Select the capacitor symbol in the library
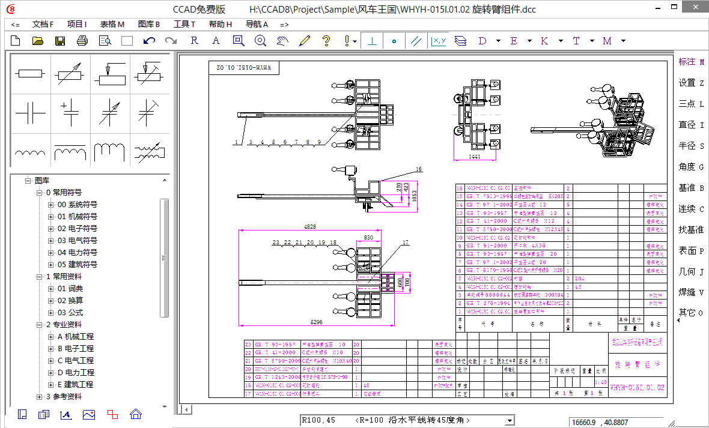709x428 pixels. pyautogui.click(x=29, y=113)
